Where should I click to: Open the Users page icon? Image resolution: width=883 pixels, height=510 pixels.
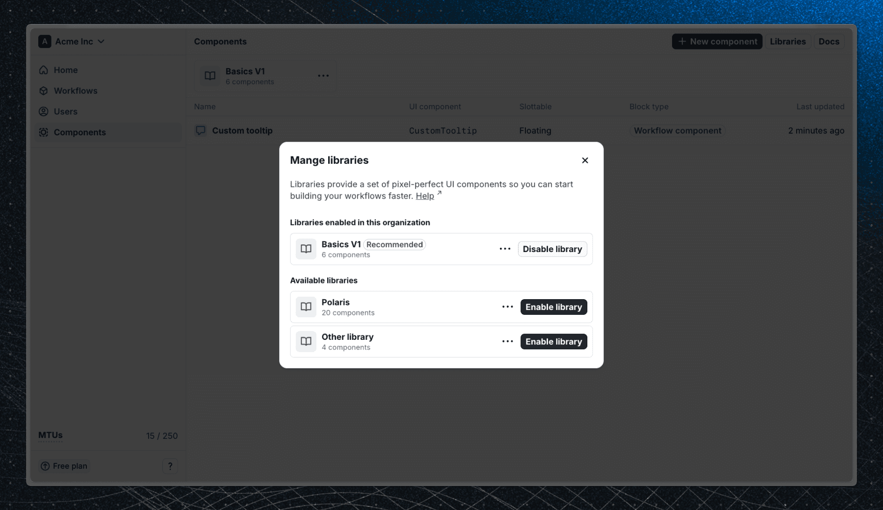pyautogui.click(x=44, y=112)
